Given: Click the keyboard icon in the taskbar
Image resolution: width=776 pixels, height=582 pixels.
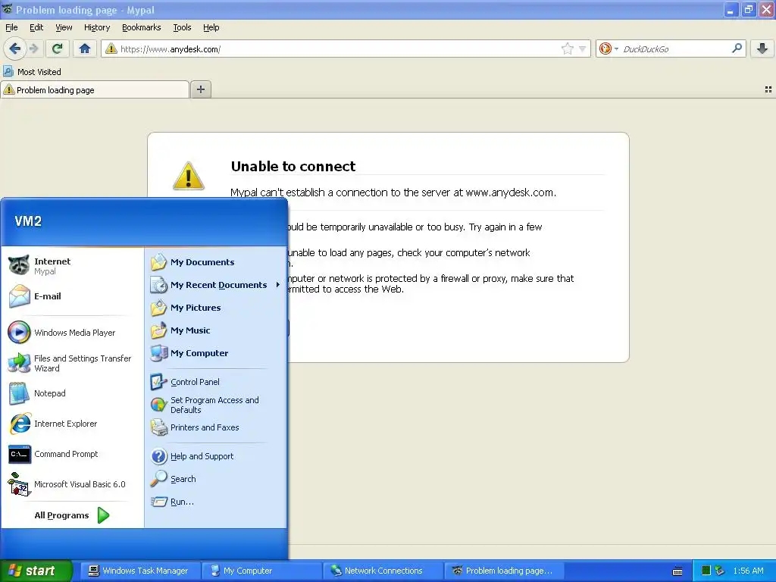Looking at the screenshot, I should pos(677,571).
